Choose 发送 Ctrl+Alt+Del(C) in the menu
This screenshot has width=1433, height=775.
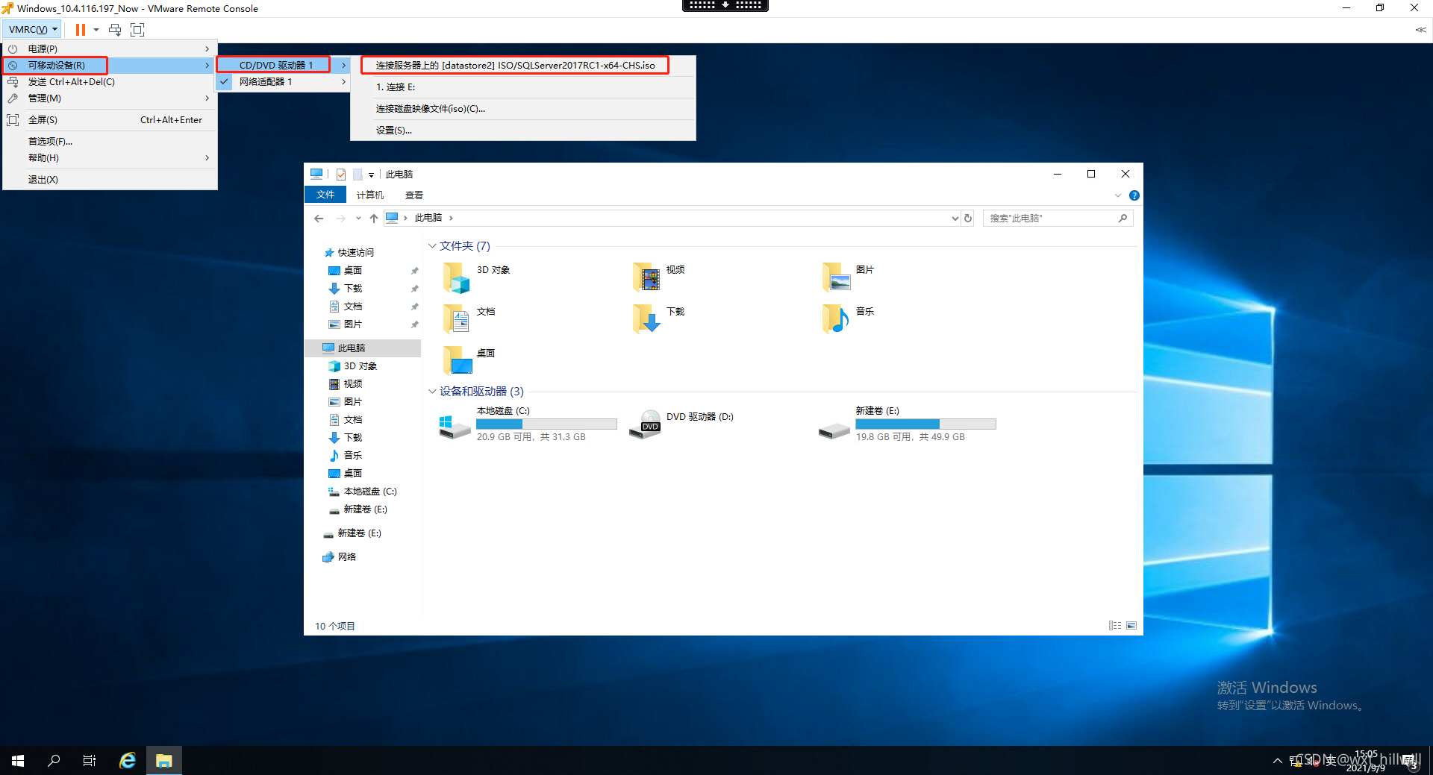tap(110, 82)
